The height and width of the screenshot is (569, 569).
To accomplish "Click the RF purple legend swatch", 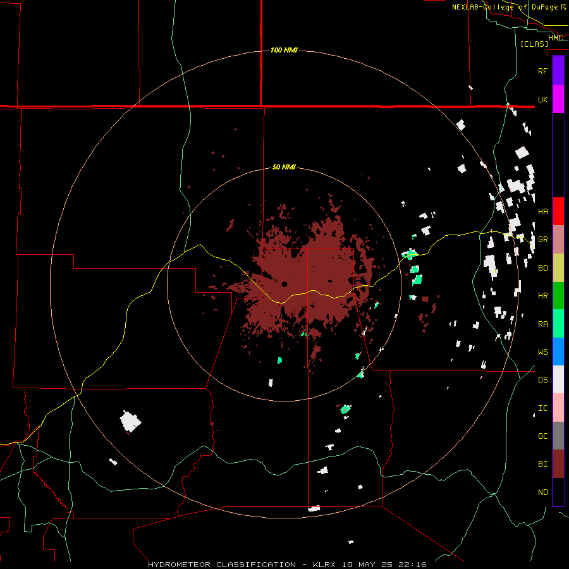I will [558, 71].
